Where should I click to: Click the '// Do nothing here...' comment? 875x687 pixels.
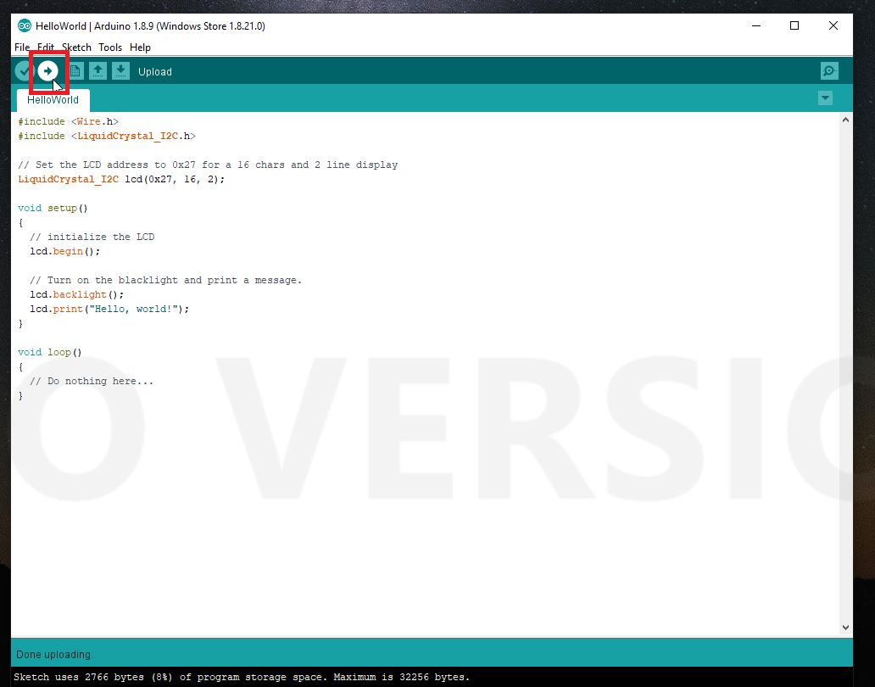[x=92, y=381]
